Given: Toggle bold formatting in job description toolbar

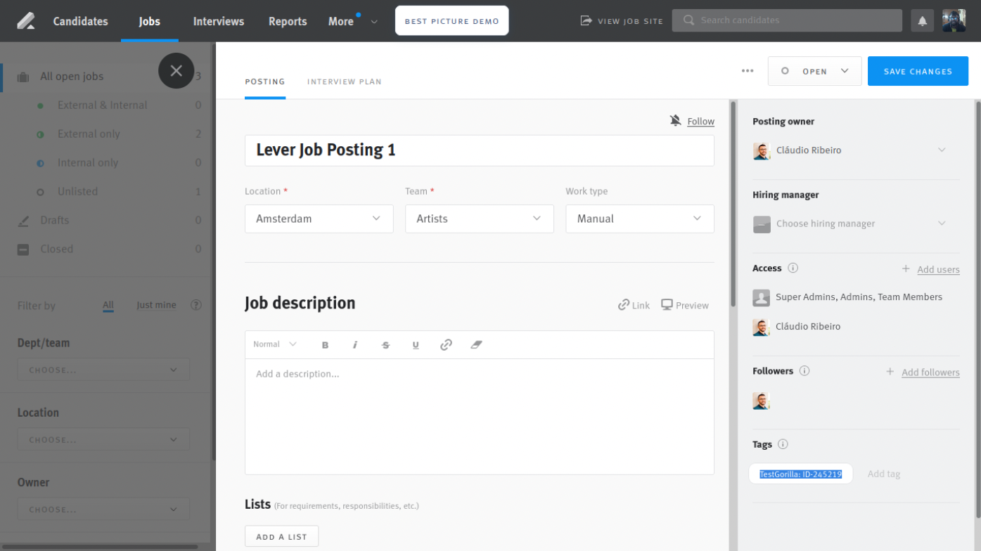Looking at the screenshot, I should click(325, 344).
